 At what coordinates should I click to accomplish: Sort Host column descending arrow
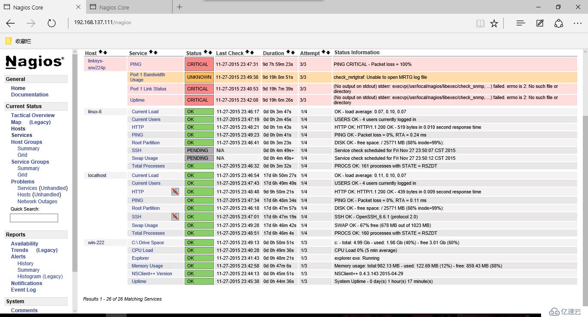[x=105, y=53]
